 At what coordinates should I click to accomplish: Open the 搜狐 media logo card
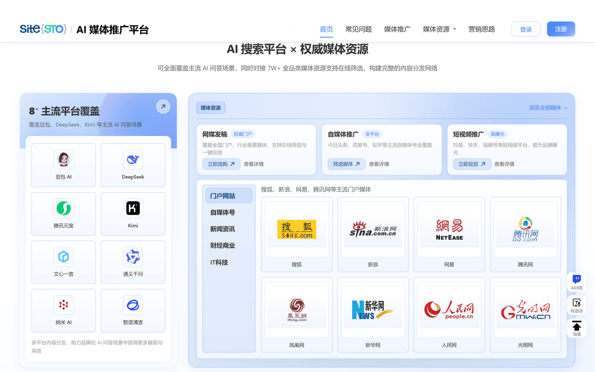pyautogui.click(x=297, y=234)
